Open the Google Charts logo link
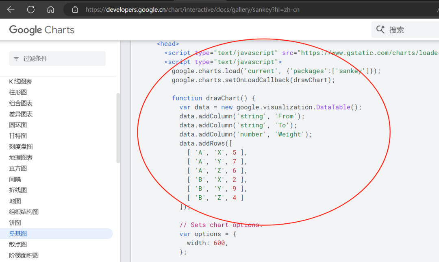Image resolution: width=439 pixels, height=262 pixels. [x=42, y=30]
